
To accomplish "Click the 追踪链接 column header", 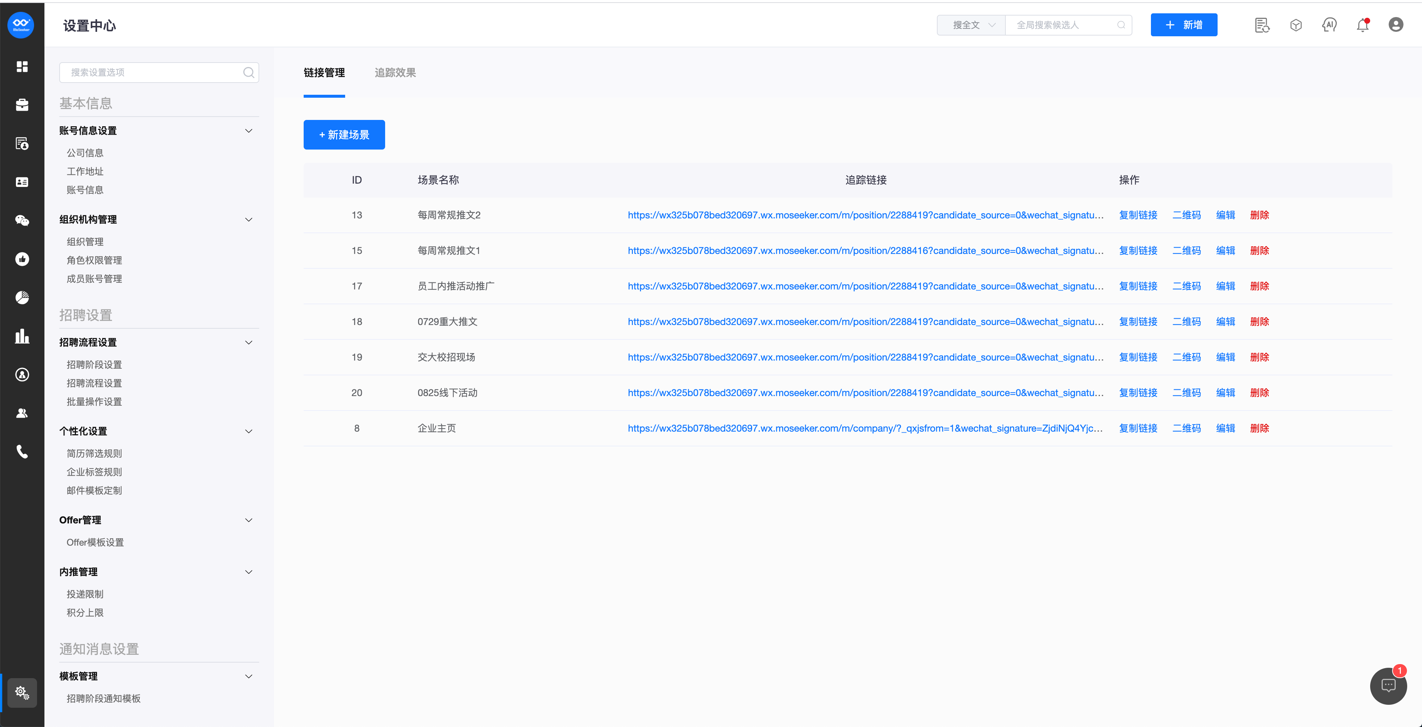I will coord(865,180).
